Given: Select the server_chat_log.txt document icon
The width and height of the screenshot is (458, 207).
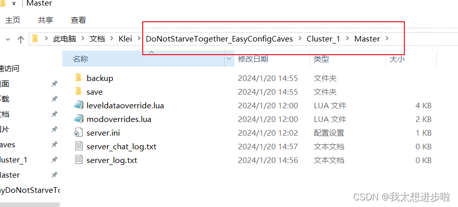Looking at the screenshot, I should (78, 146).
